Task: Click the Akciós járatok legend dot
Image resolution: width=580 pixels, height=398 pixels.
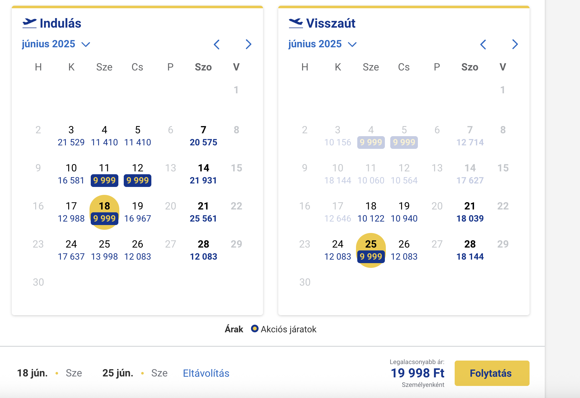Action: point(254,328)
